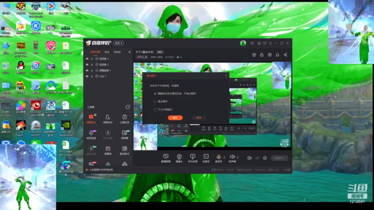Lock the 文本 1 source
374x210 pixels.
92,77
